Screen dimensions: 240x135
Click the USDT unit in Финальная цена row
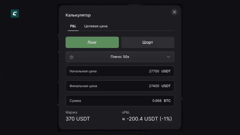pos(166,86)
